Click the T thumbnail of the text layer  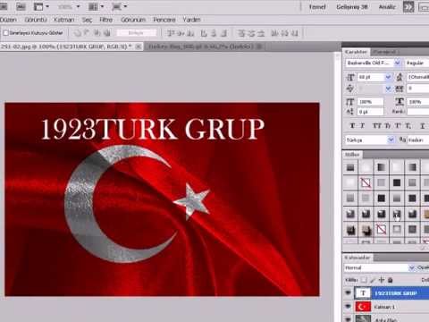(x=363, y=293)
